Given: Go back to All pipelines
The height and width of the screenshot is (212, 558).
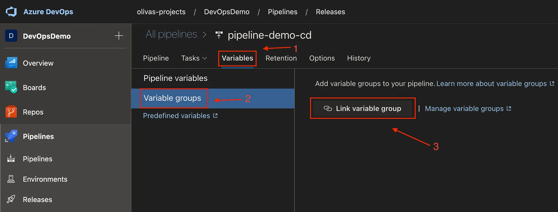Looking at the screenshot, I should click(171, 34).
